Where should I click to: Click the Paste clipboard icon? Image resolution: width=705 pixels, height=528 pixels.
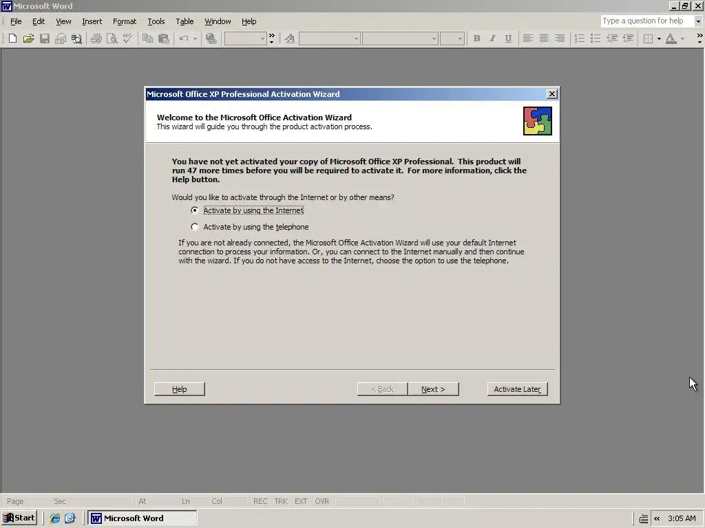[x=164, y=38]
